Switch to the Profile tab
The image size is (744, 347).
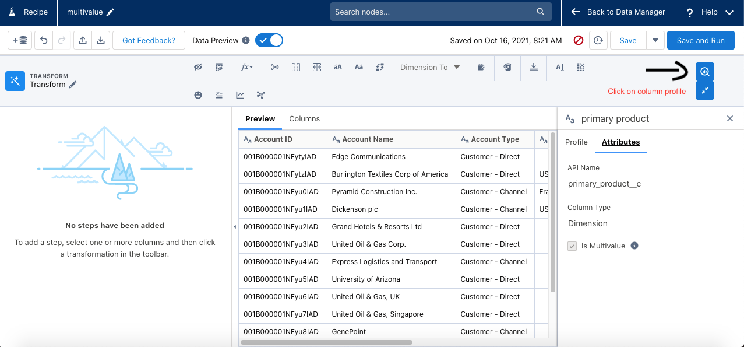pos(576,142)
